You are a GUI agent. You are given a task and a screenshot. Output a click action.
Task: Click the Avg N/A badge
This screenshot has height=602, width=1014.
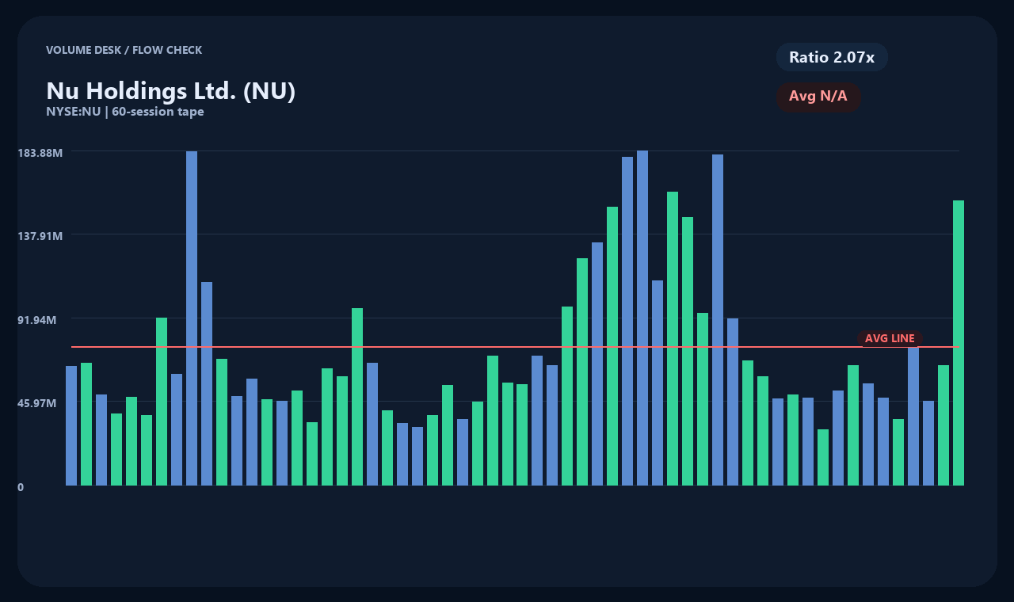[x=818, y=97]
